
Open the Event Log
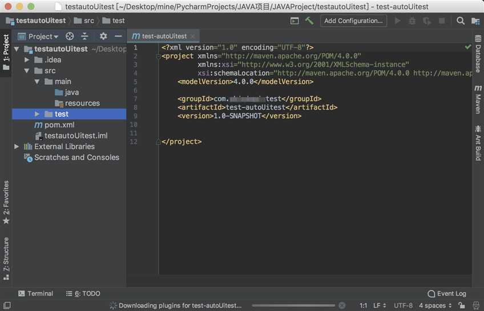(x=447, y=293)
